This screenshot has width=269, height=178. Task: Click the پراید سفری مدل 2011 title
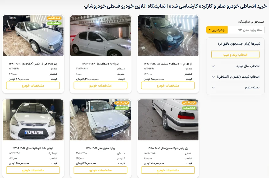tap(101, 148)
